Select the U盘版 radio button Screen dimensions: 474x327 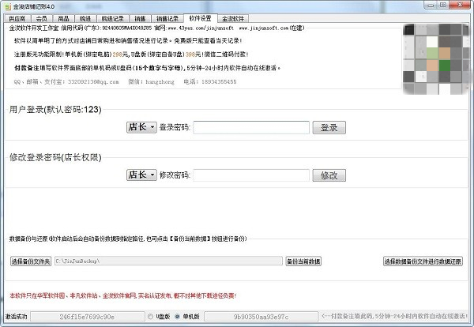pyautogui.click(x=152, y=317)
